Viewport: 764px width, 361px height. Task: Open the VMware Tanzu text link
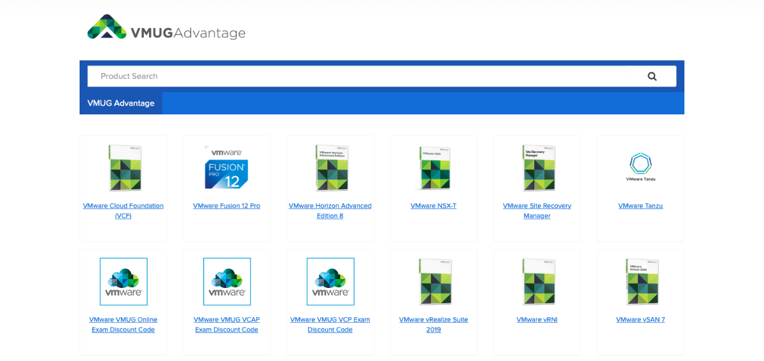point(640,206)
